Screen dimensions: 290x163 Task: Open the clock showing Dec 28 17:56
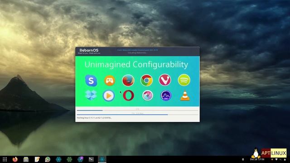pos(257,159)
